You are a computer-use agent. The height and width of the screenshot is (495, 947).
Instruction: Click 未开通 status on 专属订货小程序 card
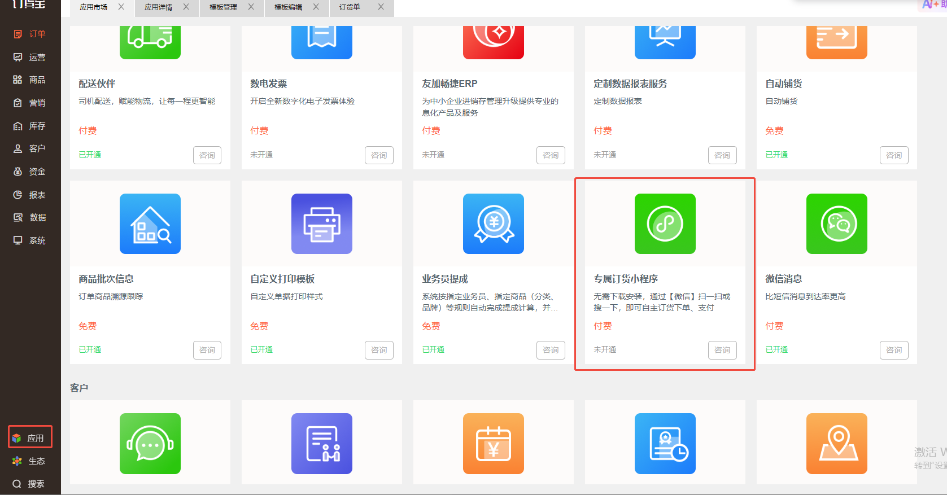pyautogui.click(x=605, y=349)
